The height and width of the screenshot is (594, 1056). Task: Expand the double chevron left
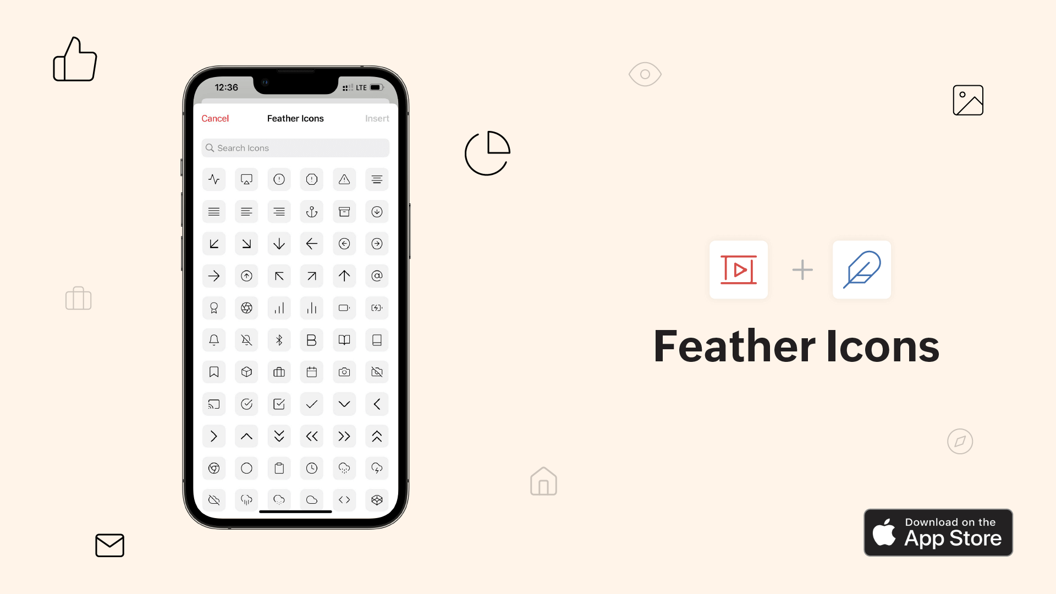[x=312, y=436]
